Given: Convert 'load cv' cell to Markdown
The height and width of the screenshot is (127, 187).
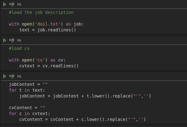Looking at the screenshot, I should (19, 40).
